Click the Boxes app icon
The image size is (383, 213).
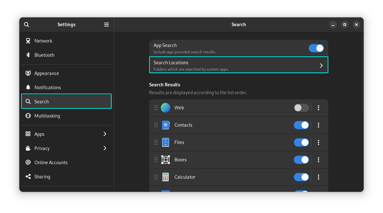pos(166,160)
